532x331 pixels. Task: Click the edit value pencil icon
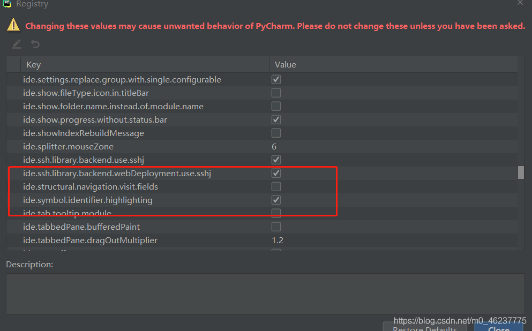click(x=17, y=44)
